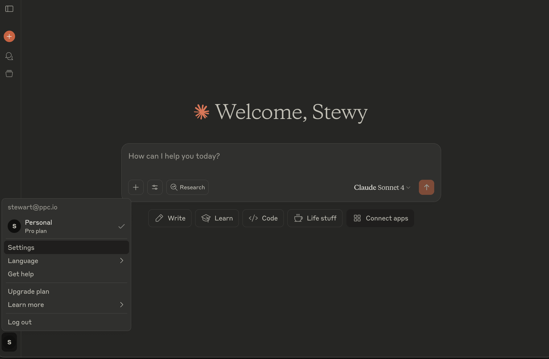Expand the Learn more submenu
Viewport: 549px width, 359px height.
66,305
